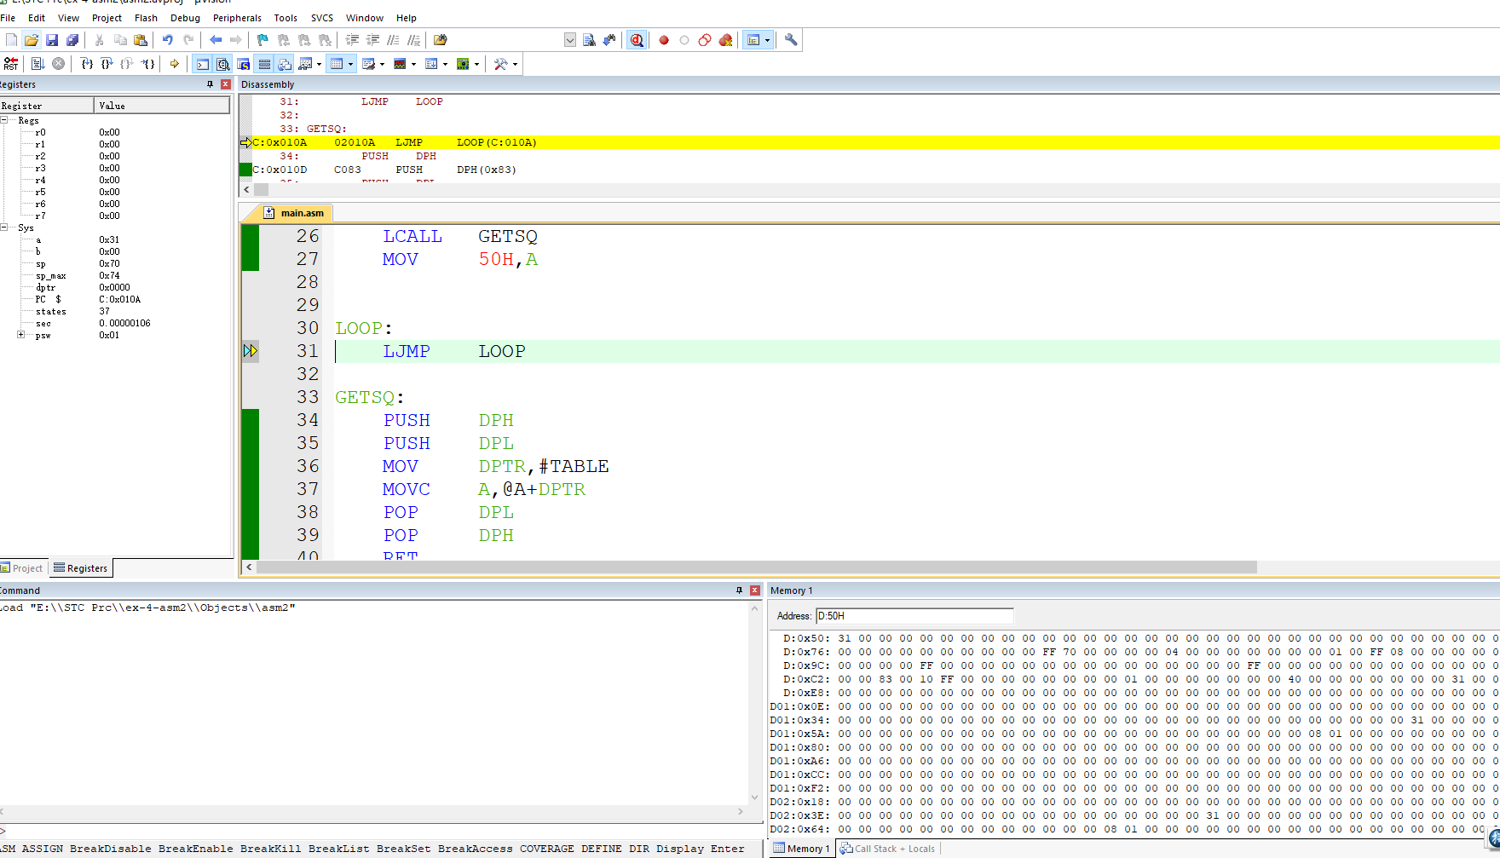Click the Value column header
This screenshot has height=858, width=1500.
(x=162, y=106)
